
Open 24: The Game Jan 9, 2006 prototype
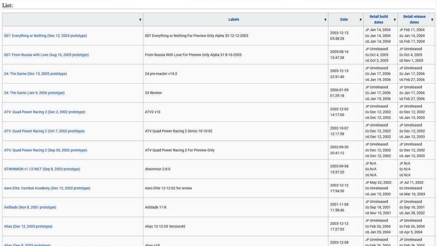(x=34, y=93)
